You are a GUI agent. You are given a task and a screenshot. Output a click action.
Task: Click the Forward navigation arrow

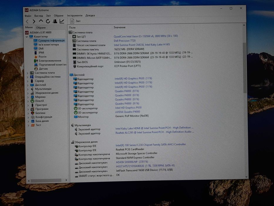[34, 21]
